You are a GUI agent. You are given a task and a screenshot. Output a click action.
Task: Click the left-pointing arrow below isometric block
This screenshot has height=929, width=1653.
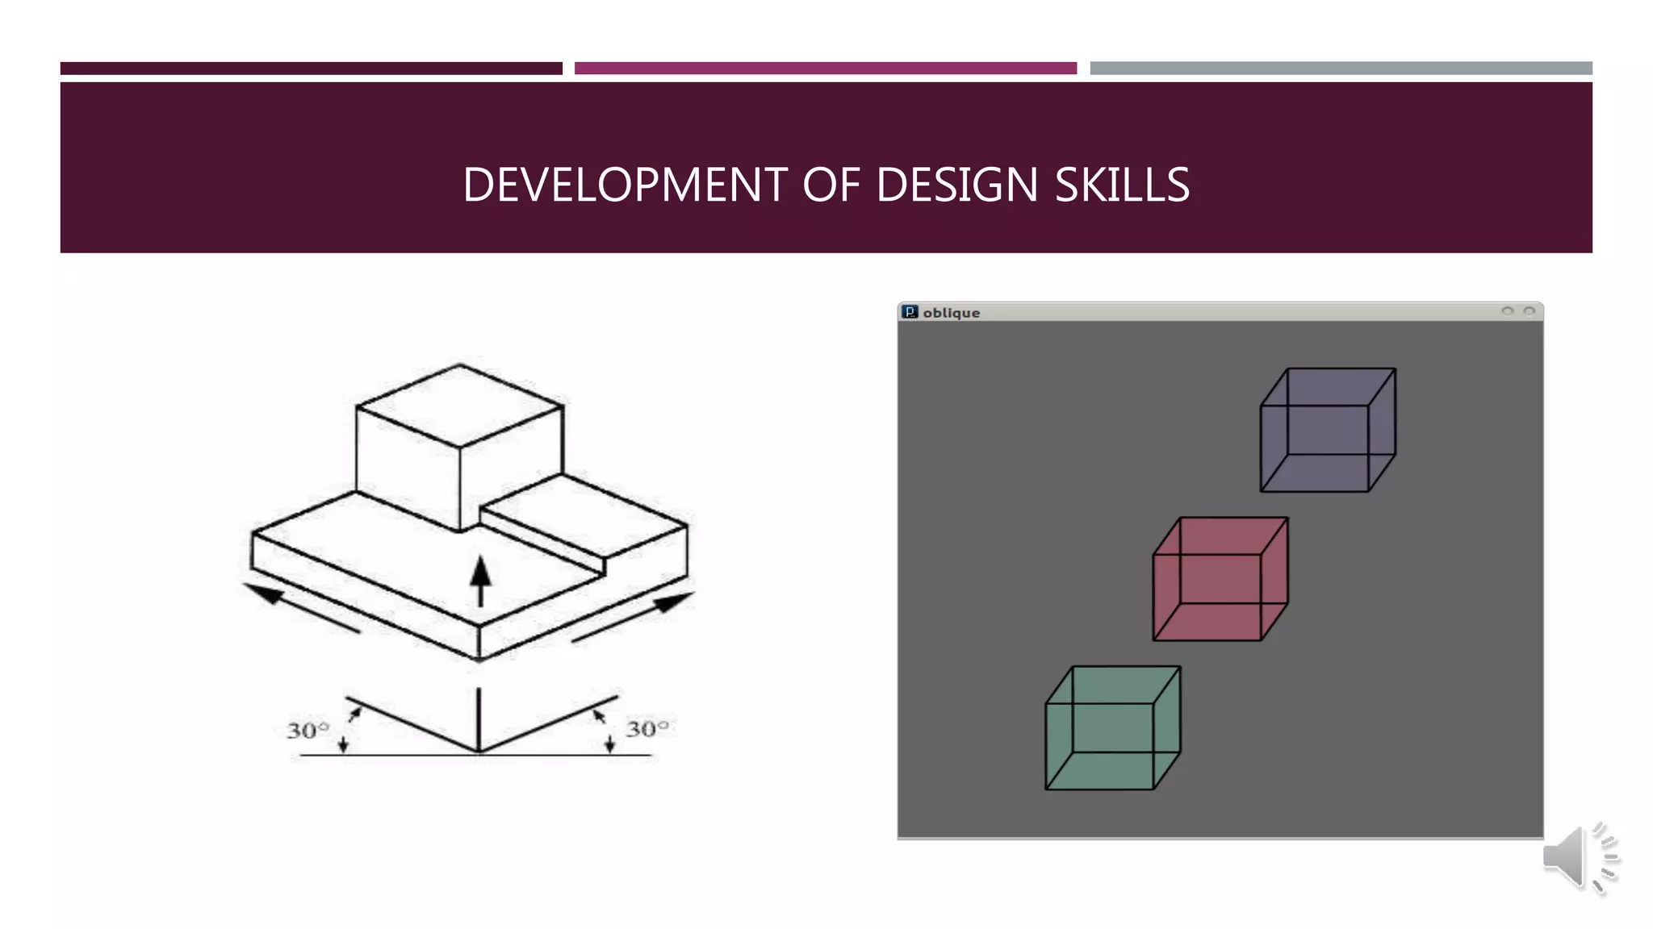(301, 608)
